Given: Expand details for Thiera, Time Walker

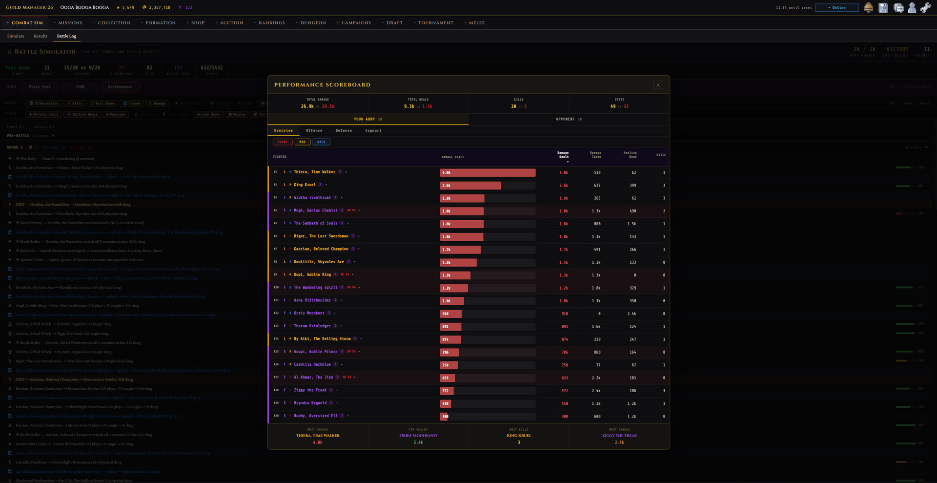Looking at the screenshot, I should click(347, 172).
